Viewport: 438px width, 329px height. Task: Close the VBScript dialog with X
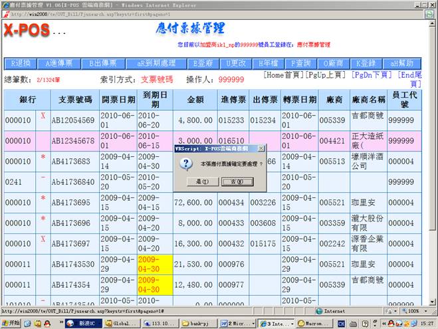[261, 148]
